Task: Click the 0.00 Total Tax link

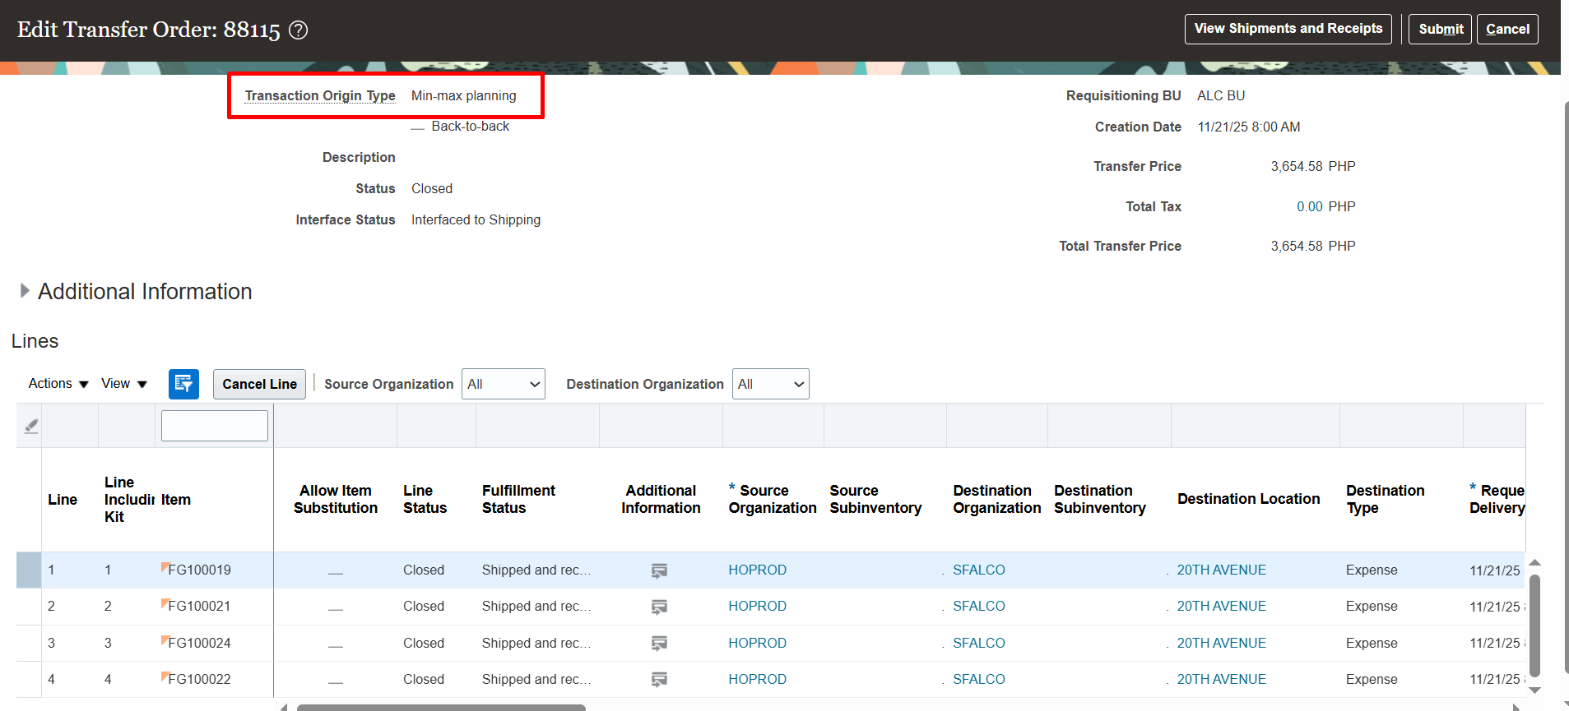Action: click(x=1310, y=206)
